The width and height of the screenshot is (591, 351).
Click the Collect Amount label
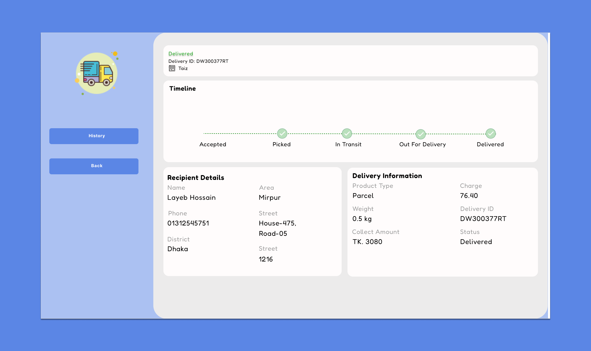pyautogui.click(x=376, y=232)
